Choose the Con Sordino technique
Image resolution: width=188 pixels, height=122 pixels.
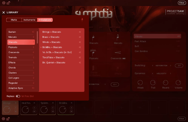[141, 51]
